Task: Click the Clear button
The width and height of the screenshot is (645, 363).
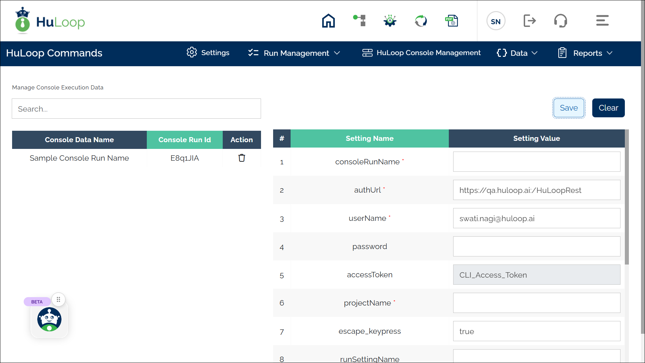Action: click(608, 108)
